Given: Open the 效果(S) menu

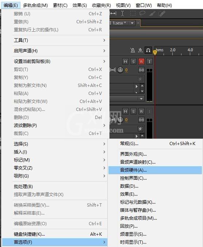Looking at the screenshot, I should pos(80,5).
